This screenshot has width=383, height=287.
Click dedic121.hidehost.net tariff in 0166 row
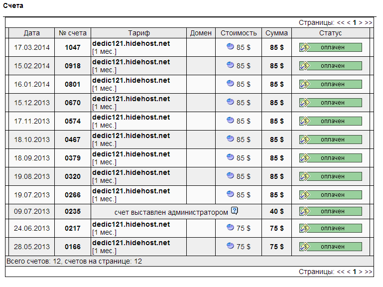tap(131, 243)
